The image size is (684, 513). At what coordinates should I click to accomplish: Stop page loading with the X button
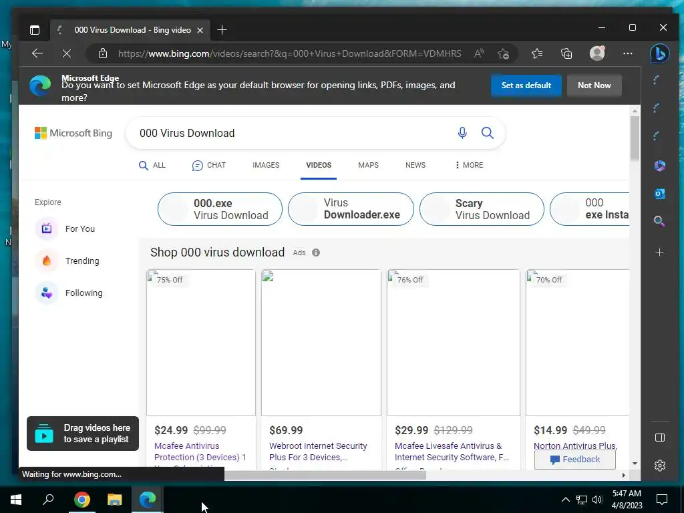pos(67,53)
